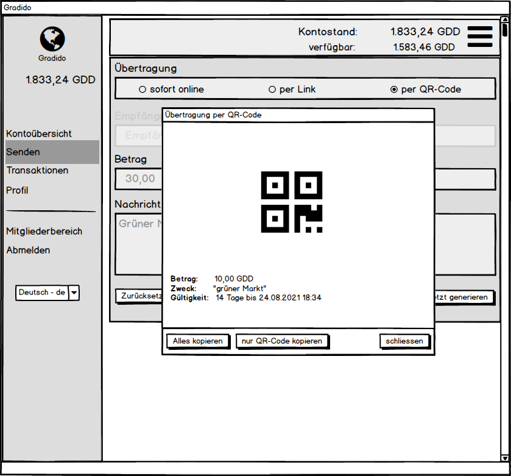Open the Mitgliederbereich section

pyautogui.click(x=44, y=231)
